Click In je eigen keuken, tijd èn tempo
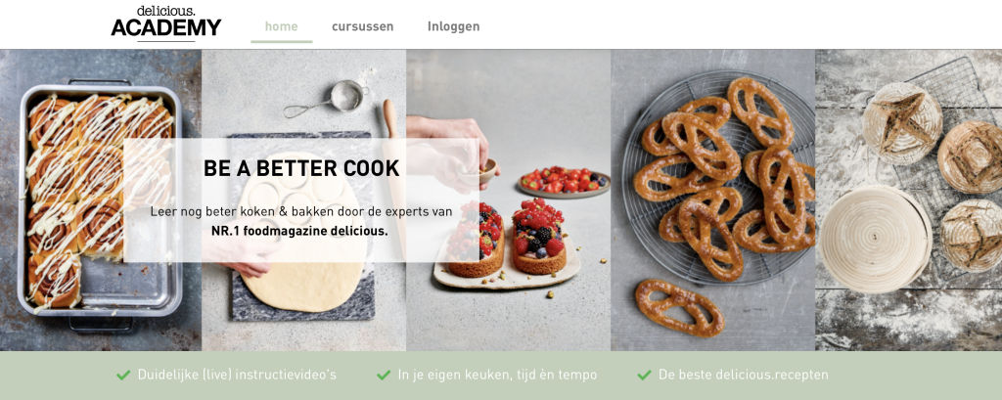 pos(497,376)
